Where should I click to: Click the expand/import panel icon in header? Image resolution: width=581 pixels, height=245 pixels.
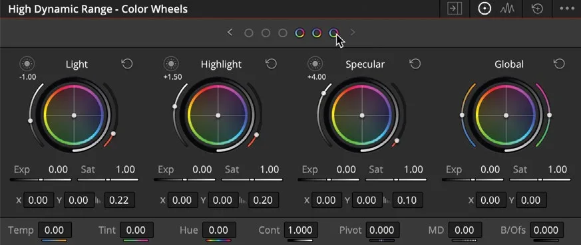[x=455, y=9]
